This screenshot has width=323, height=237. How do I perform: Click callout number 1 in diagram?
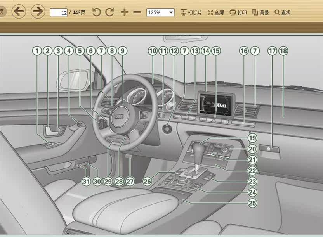(x=37, y=51)
